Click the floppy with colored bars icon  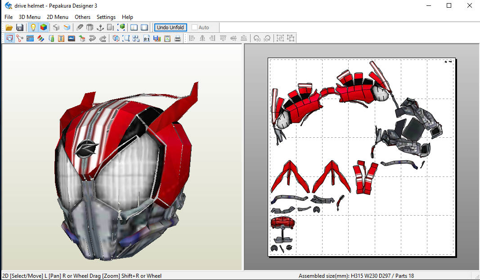[157, 38]
